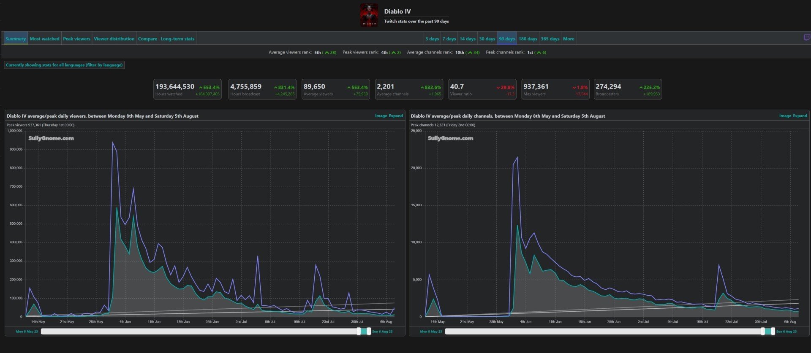The width and height of the screenshot is (811, 353).
Task: Click the Average channels stat card
Action: (409, 89)
